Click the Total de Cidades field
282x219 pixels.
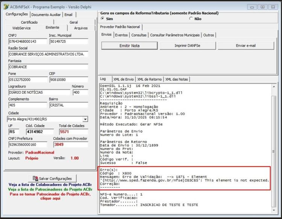pos(74,132)
